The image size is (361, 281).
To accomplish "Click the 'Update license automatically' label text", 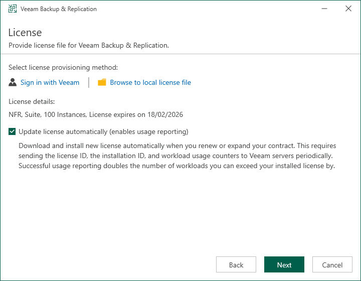I will [x=103, y=132].
